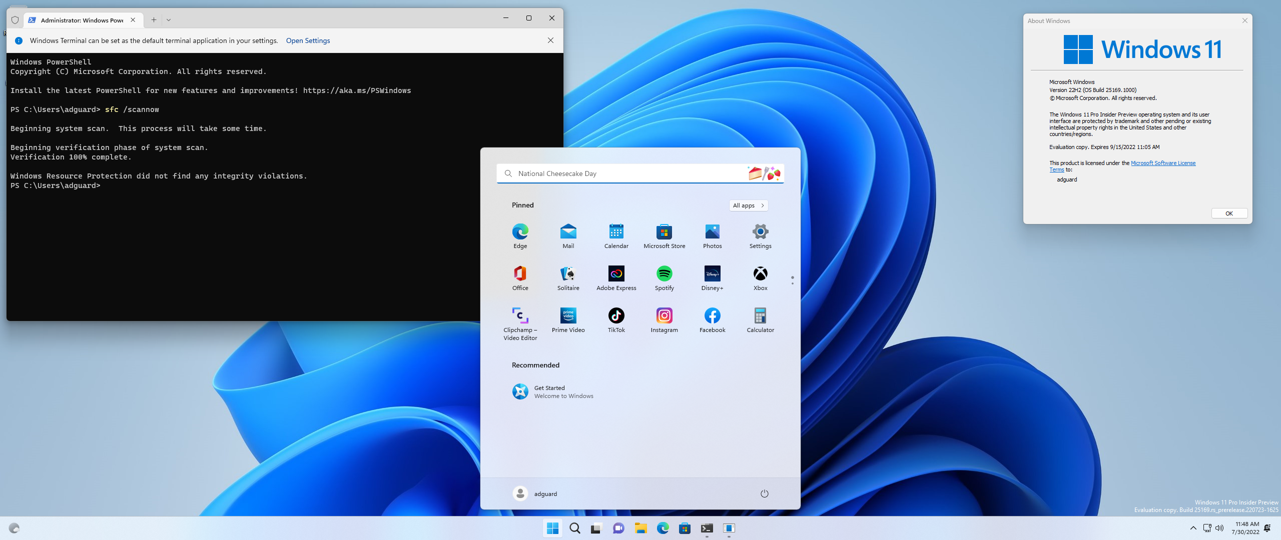This screenshot has height=540, width=1281.
Task: Click the power button in Start
Action: point(764,493)
